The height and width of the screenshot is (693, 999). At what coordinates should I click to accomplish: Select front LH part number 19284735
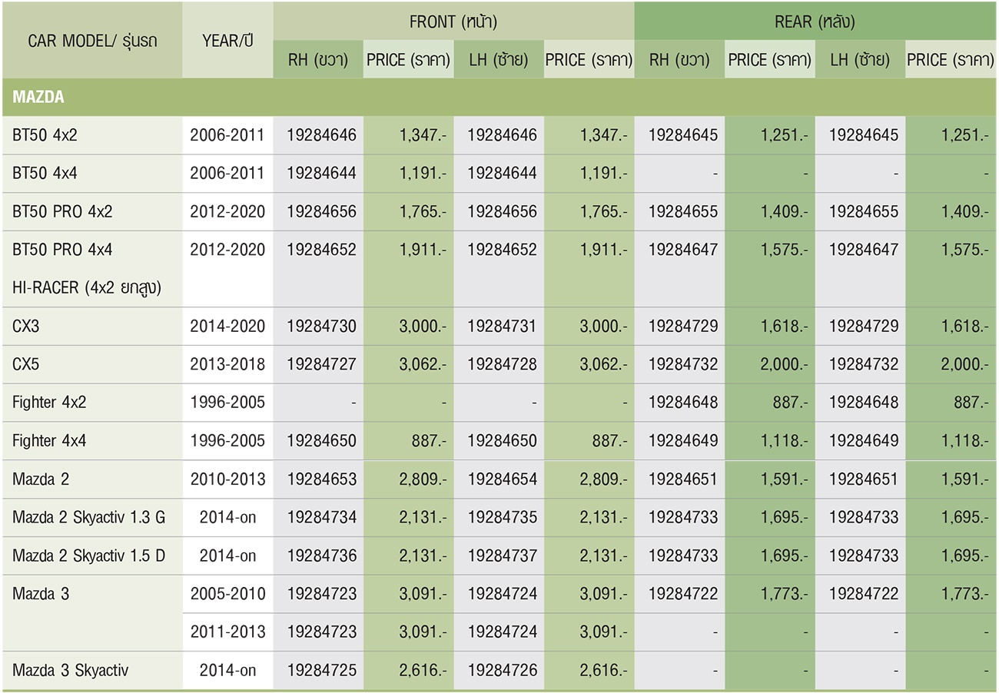(503, 518)
